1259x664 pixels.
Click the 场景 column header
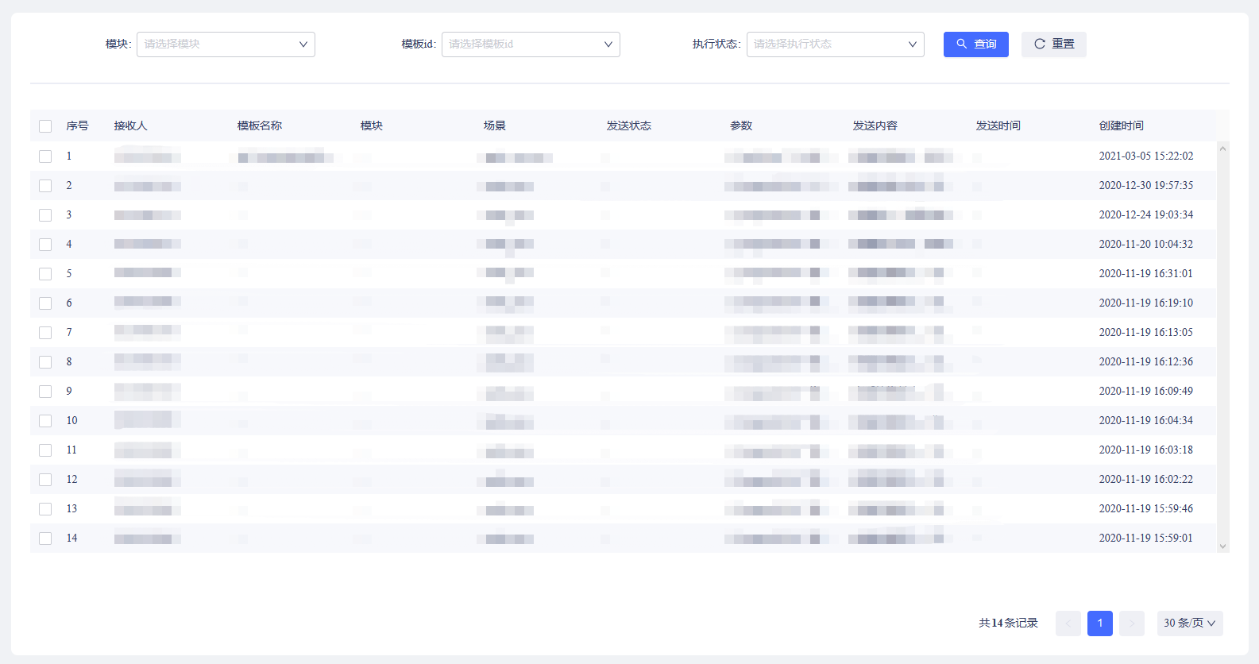[x=495, y=125]
